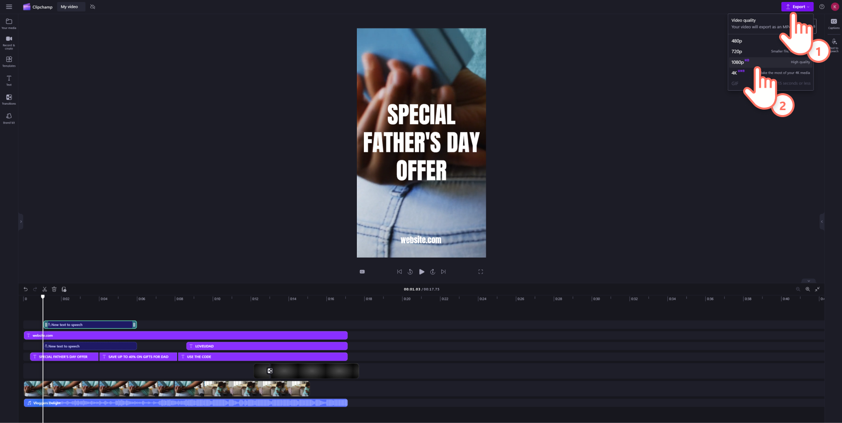Duplicate the selected clip
This screenshot has width=842, height=423.
[64, 289]
